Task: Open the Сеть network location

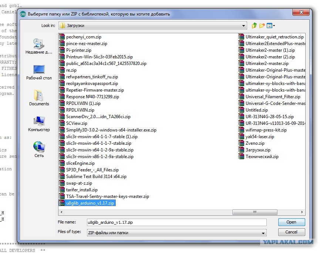Action: coord(39,150)
